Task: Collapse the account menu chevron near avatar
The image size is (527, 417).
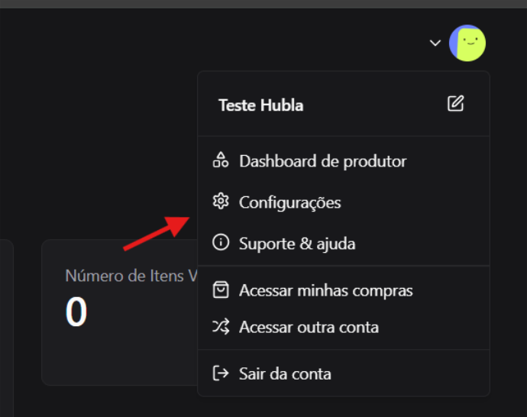Action: point(435,43)
